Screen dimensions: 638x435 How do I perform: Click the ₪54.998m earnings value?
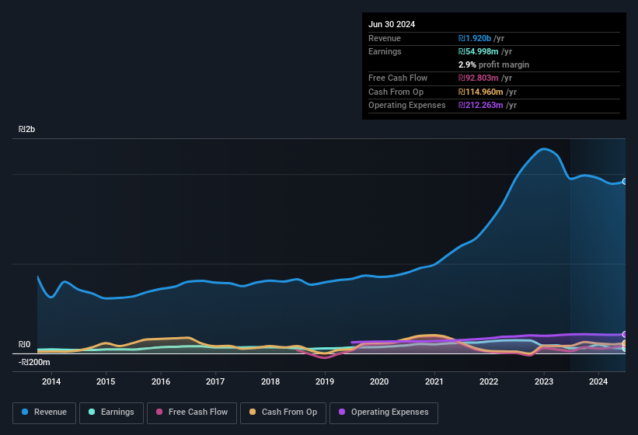pyautogui.click(x=478, y=51)
